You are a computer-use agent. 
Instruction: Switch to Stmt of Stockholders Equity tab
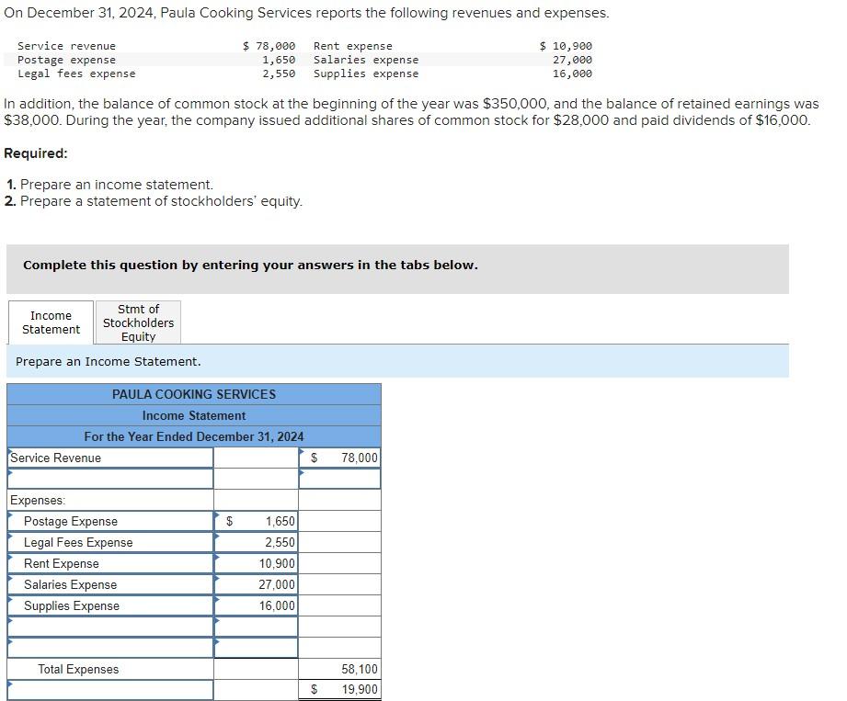coord(138,322)
